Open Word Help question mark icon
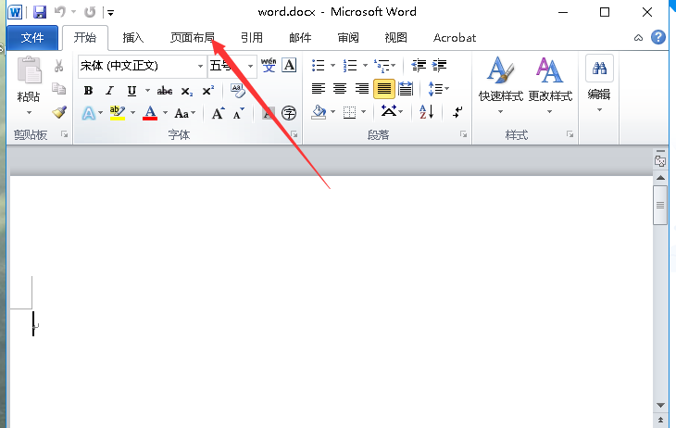 point(657,37)
